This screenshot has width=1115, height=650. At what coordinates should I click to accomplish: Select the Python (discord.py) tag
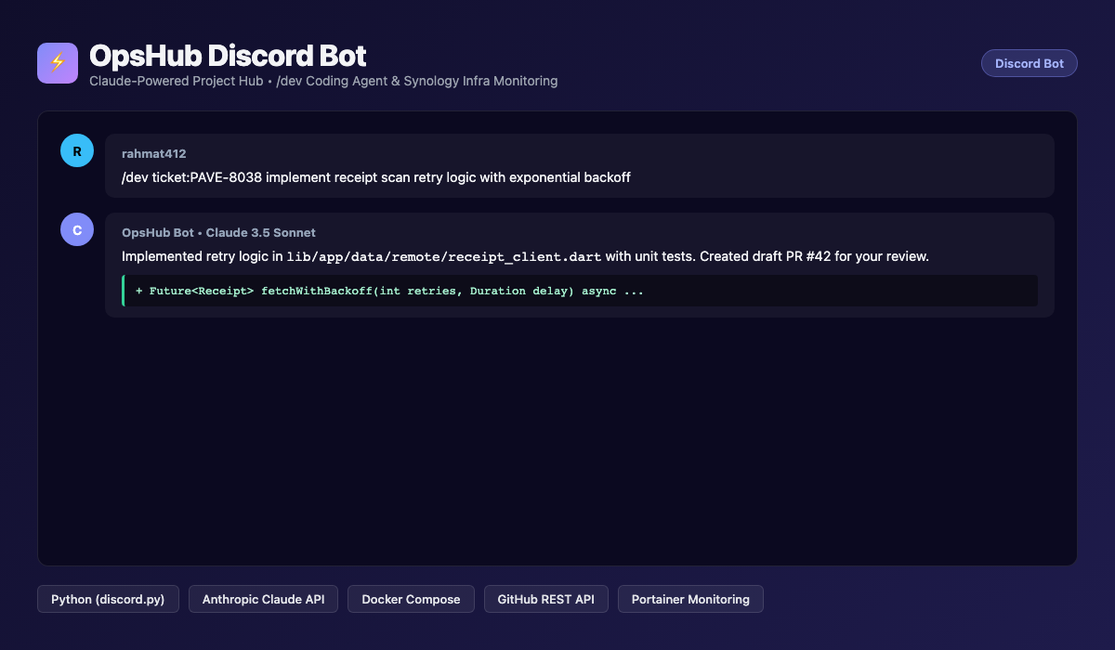click(108, 599)
